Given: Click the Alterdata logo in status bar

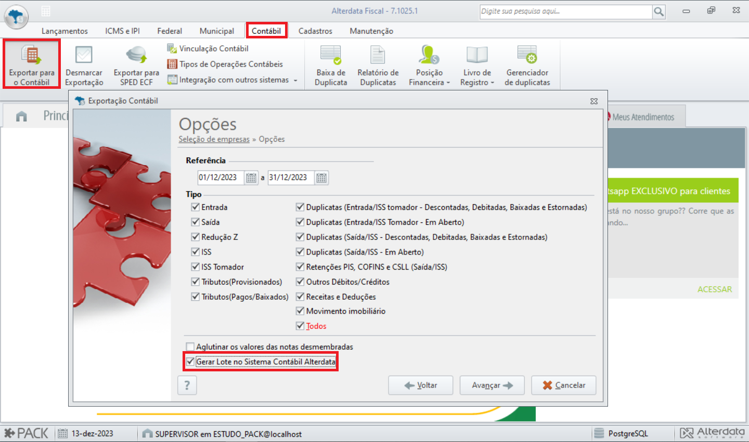Looking at the screenshot, I should [x=712, y=433].
